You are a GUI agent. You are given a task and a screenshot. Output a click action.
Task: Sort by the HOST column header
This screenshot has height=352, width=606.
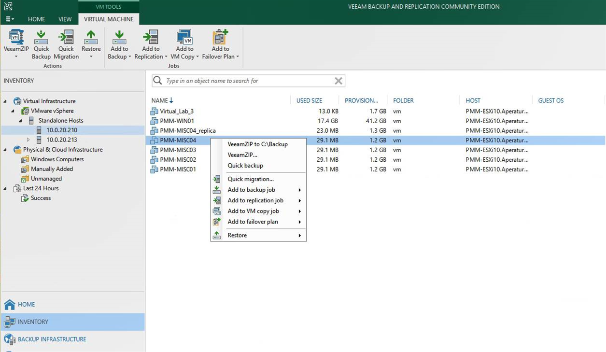coord(473,100)
